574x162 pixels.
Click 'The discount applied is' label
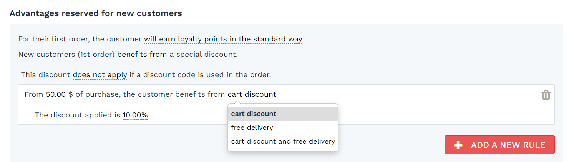(78, 115)
